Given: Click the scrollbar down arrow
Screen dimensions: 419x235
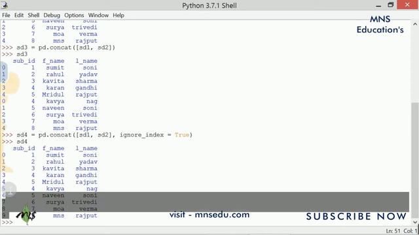Looking at the screenshot, I should coord(414,222).
